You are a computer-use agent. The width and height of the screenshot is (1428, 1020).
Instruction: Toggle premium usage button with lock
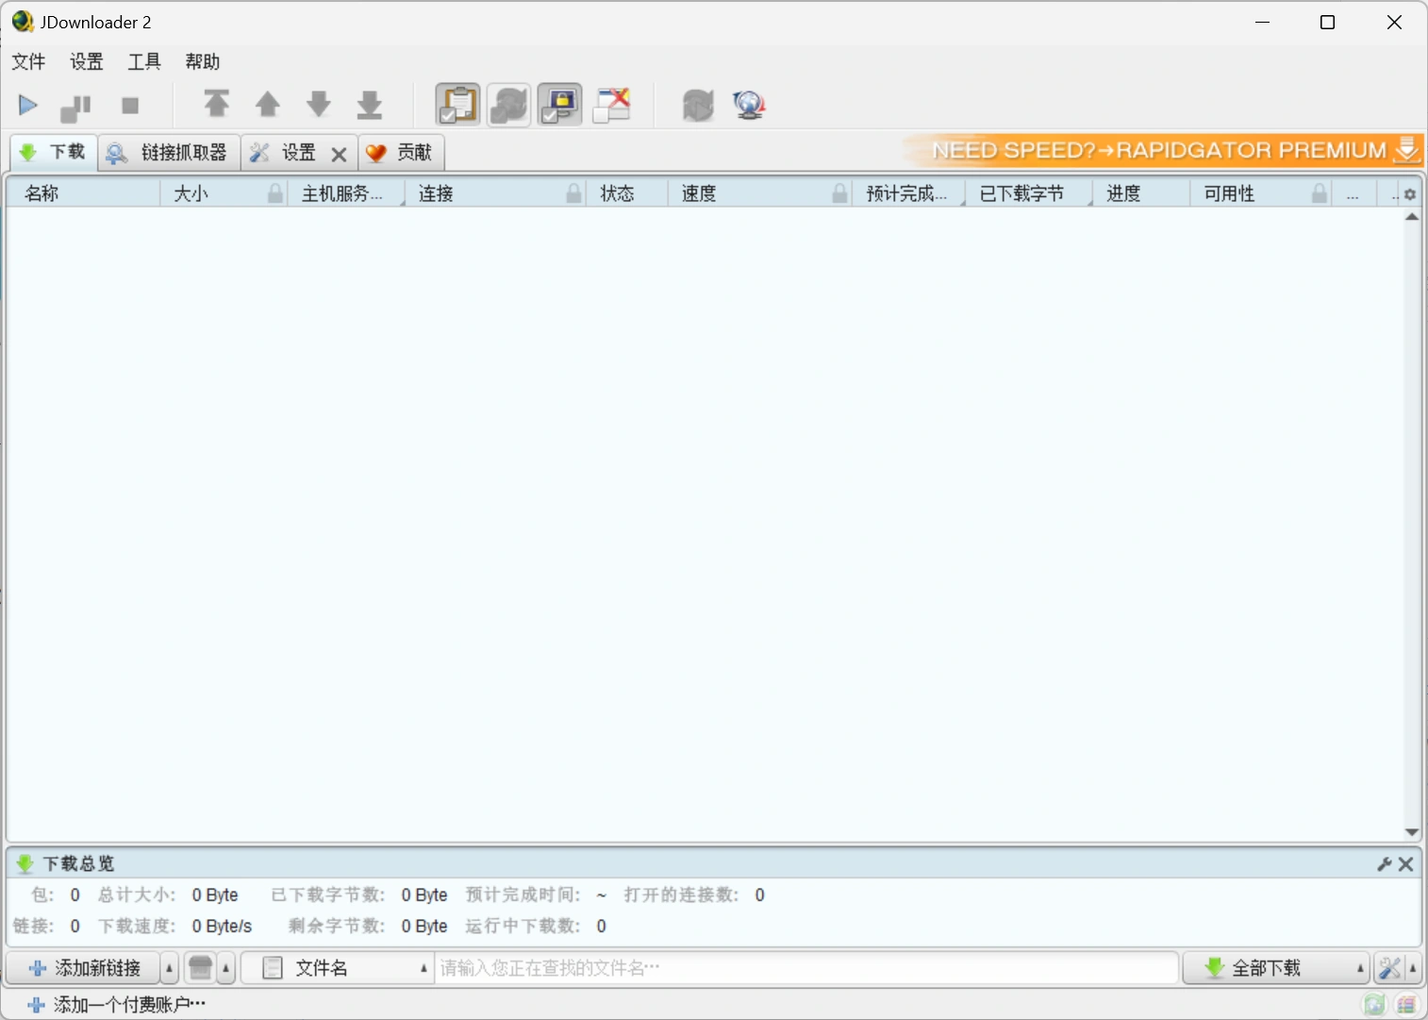point(559,105)
